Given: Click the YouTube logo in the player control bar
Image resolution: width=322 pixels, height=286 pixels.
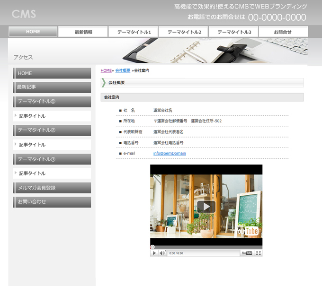Looking at the screenshot, I should 247,253.
